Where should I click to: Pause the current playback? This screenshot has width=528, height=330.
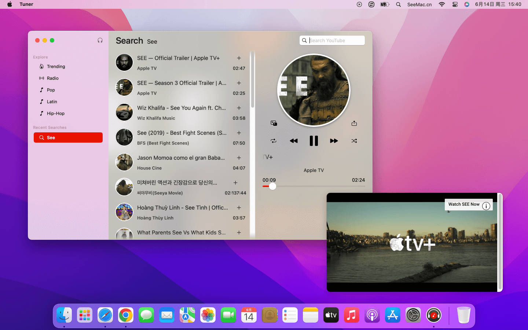(314, 141)
